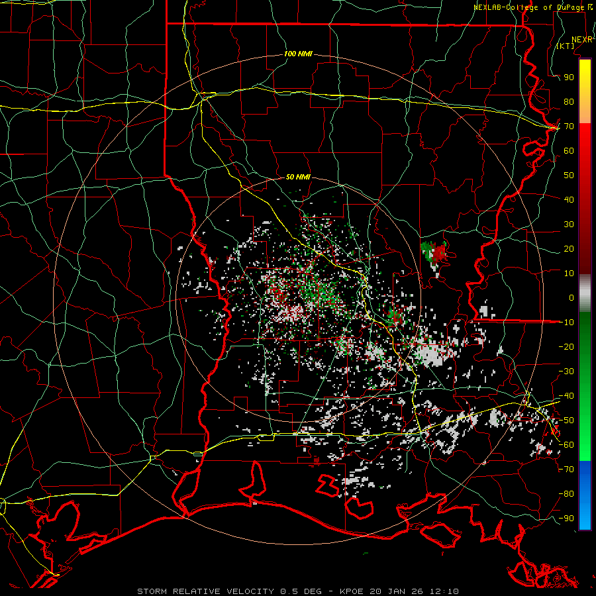This screenshot has height=596, width=596.
Task: Click the -60 value on velocity scale
Action: click(566, 445)
